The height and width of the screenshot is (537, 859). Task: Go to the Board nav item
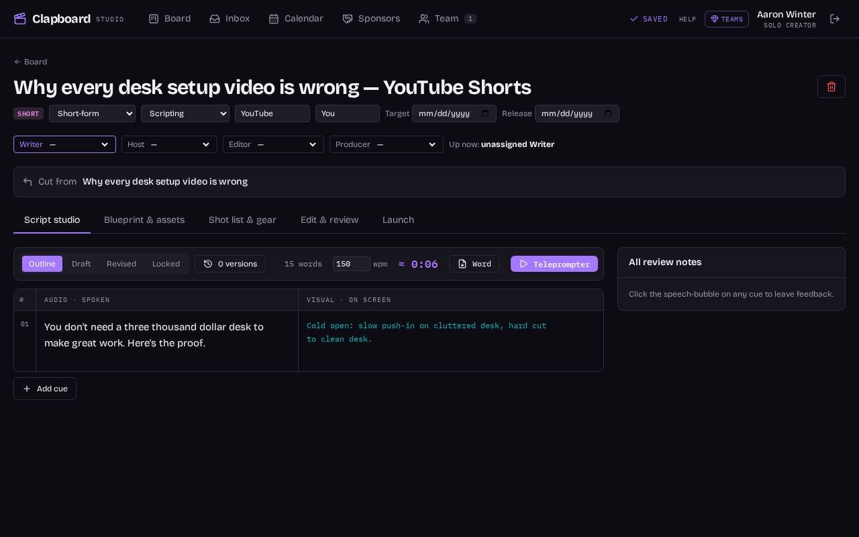pyautogui.click(x=170, y=19)
